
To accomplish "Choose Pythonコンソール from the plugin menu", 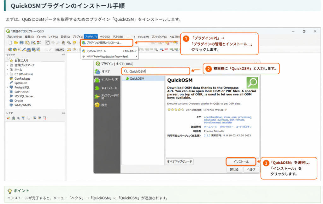I will [x=96, y=51].
